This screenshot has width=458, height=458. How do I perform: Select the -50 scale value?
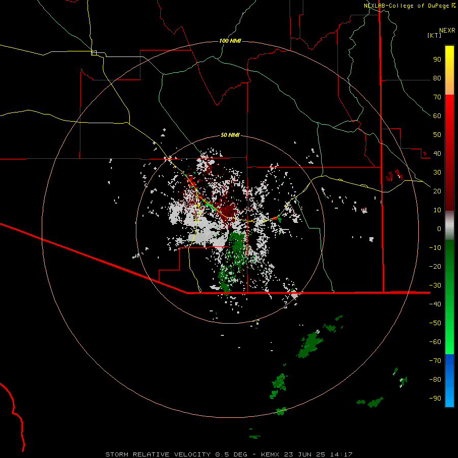click(435, 323)
